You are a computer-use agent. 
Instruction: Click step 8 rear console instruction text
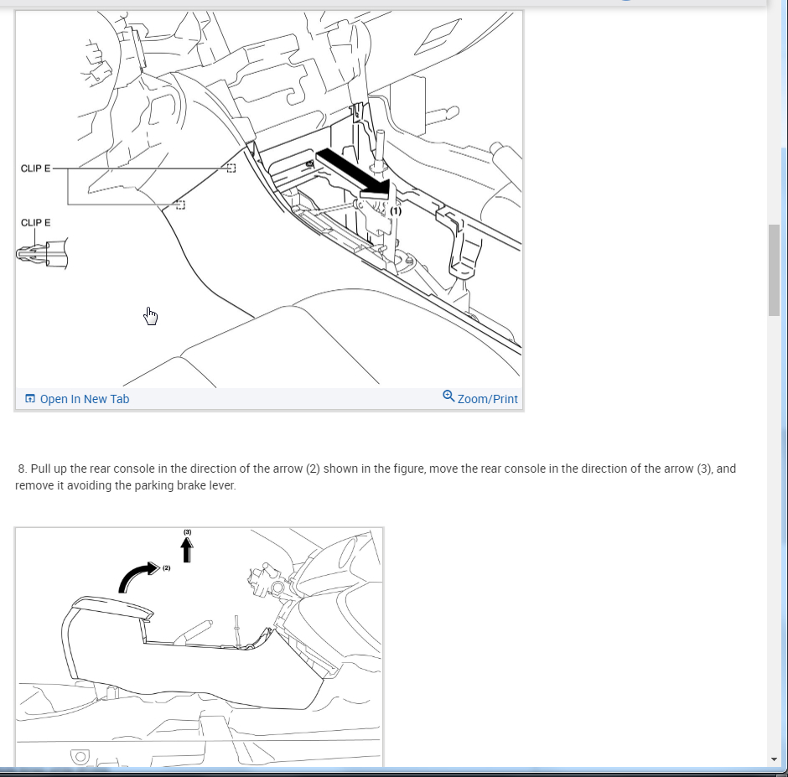click(376, 477)
